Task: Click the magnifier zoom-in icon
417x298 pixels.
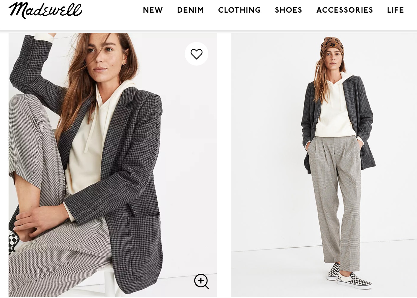Action: (x=202, y=281)
